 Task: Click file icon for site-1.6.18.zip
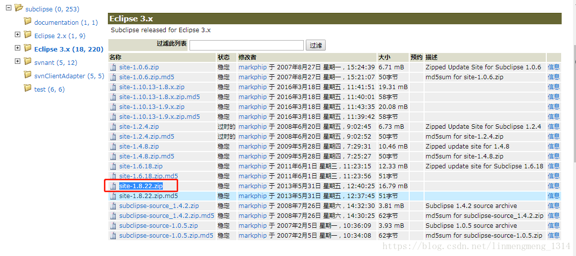[113, 166]
